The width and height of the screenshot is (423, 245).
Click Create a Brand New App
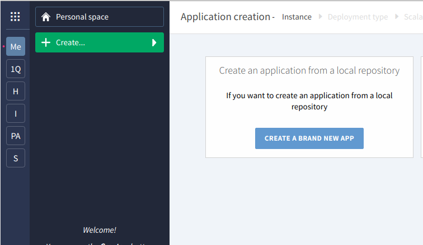click(309, 138)
